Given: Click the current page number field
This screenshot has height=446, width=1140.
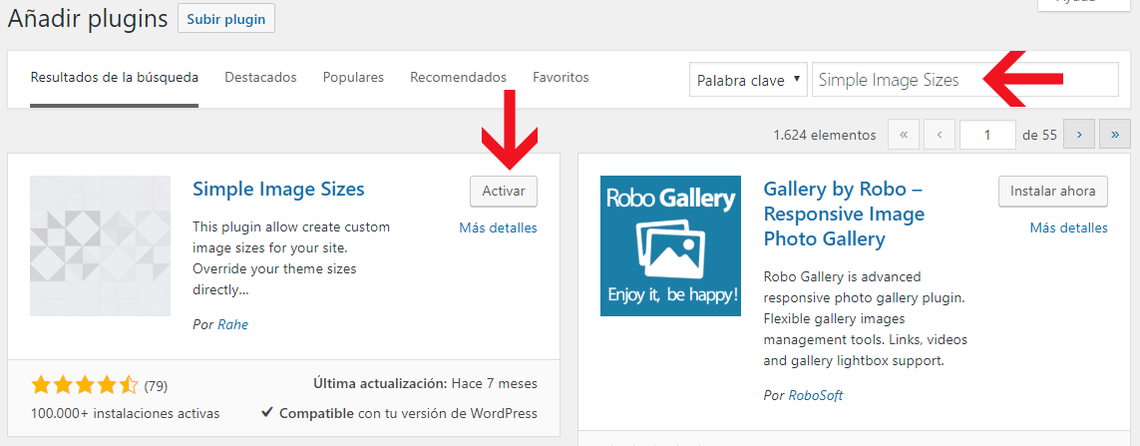Looking at the screenshot, I should [x=987, y=135].
